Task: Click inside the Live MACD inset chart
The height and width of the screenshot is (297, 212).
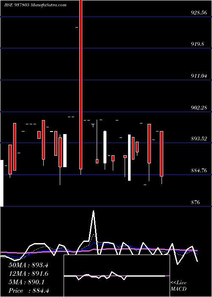Action: click(117, 276)
